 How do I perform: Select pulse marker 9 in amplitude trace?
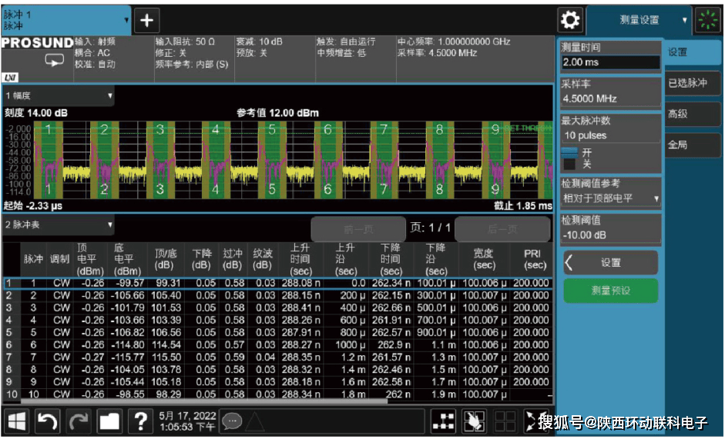click(495, 130)
